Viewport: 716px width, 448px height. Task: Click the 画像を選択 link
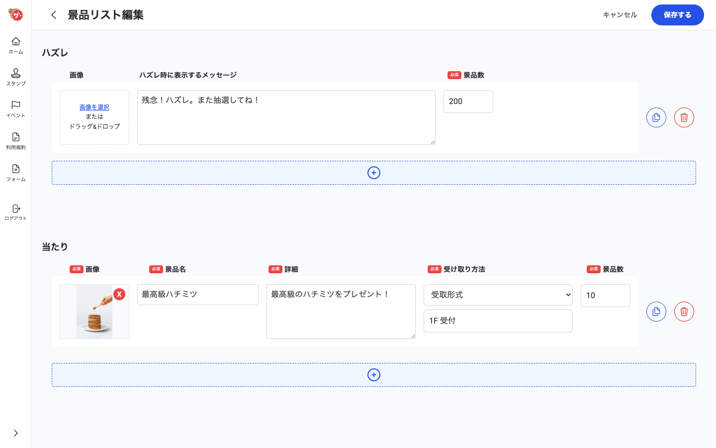94,107
